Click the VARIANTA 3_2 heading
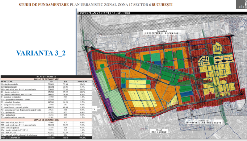The width and height of the screenshot is (247, 141). click(41, 52)
